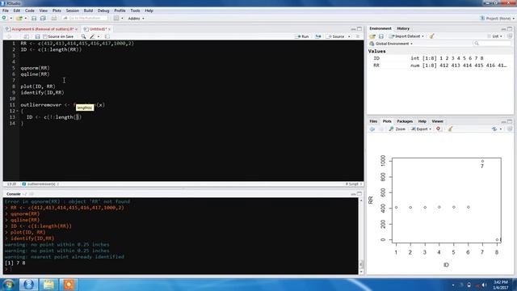This screenshot has height=291, width=517.
Task: Switch to the Files tab
Action: coord(373,121)
